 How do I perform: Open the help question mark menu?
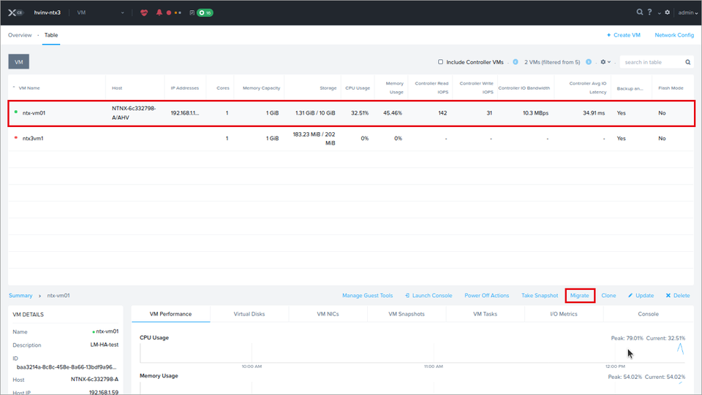(649, 12)
